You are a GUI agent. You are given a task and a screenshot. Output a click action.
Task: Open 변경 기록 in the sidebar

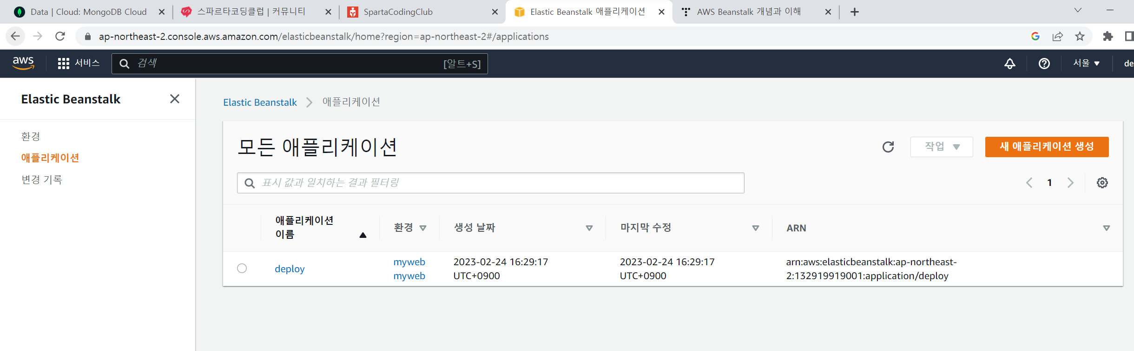coord(42,179)
